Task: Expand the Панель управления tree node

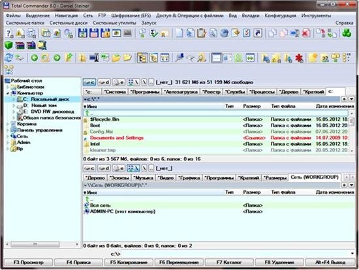Action: [x=8, y=130]
